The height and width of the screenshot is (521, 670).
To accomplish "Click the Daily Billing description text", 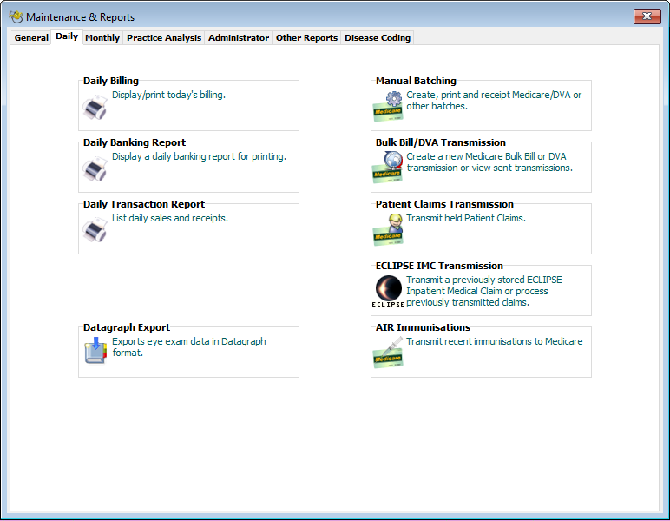I will pos(168,95).
